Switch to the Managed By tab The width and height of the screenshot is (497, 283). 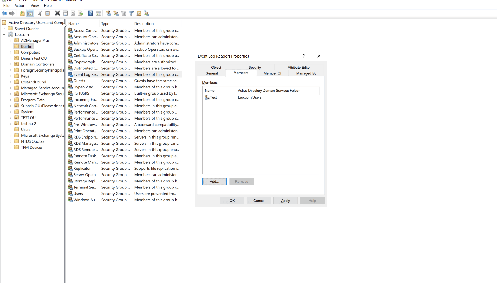pos(306,73)
